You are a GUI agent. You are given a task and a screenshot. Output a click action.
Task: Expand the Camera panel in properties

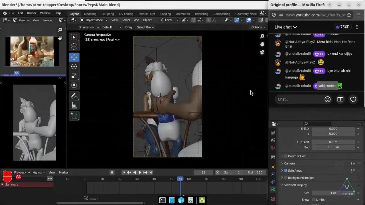289,163
